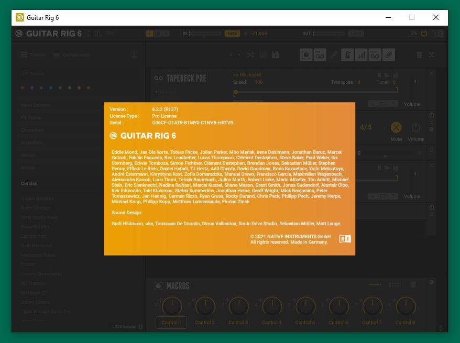This screenshot has width=460, height=343.
Task: Click the metronome Volume knob
Action: pos(415,128)
